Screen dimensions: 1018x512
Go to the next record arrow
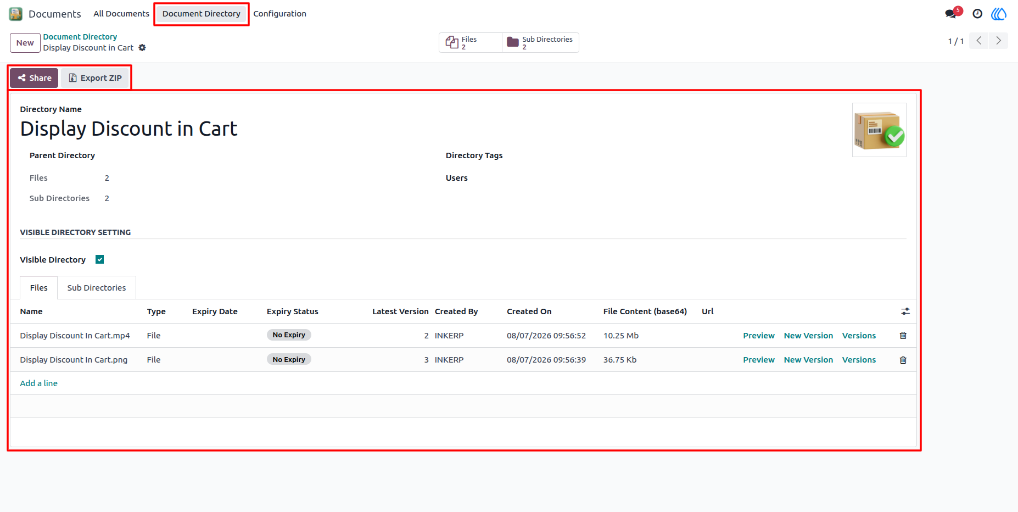998,41
